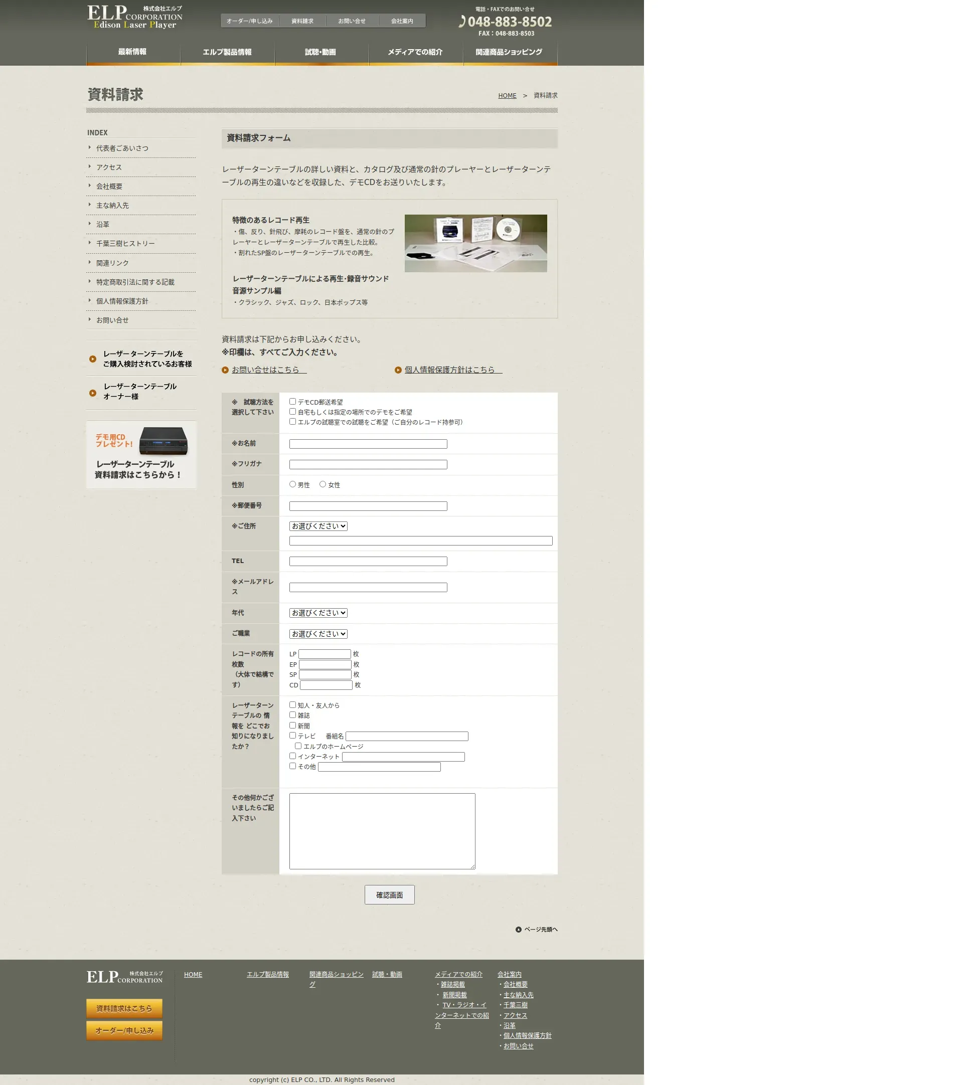Open the ご住所 prefecture dropdown

click(318, 526)
